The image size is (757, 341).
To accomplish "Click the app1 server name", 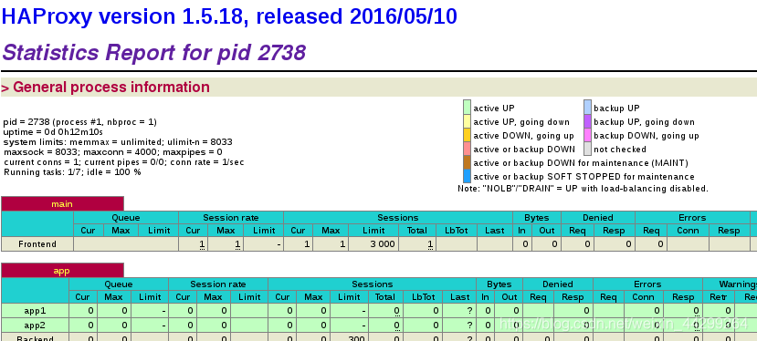I will tap(35, 311).
